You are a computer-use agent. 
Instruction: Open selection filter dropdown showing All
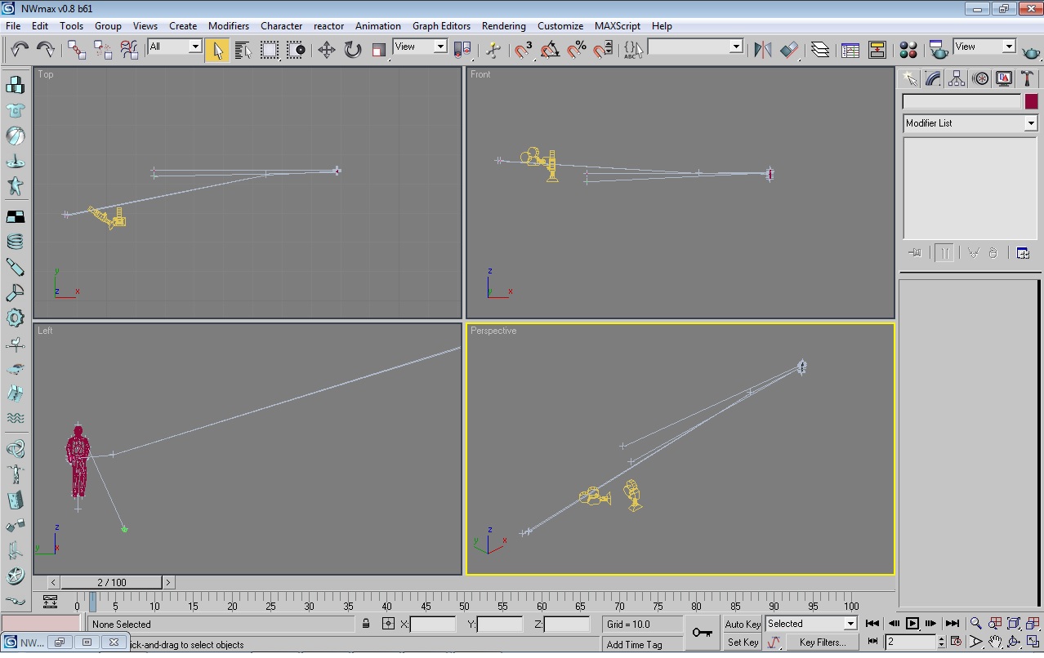point(175,47)
